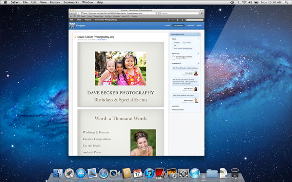The height and width of the screenshot is (182, 292).
Task: Click the 'for review' tag
Action: click(187, 43)
